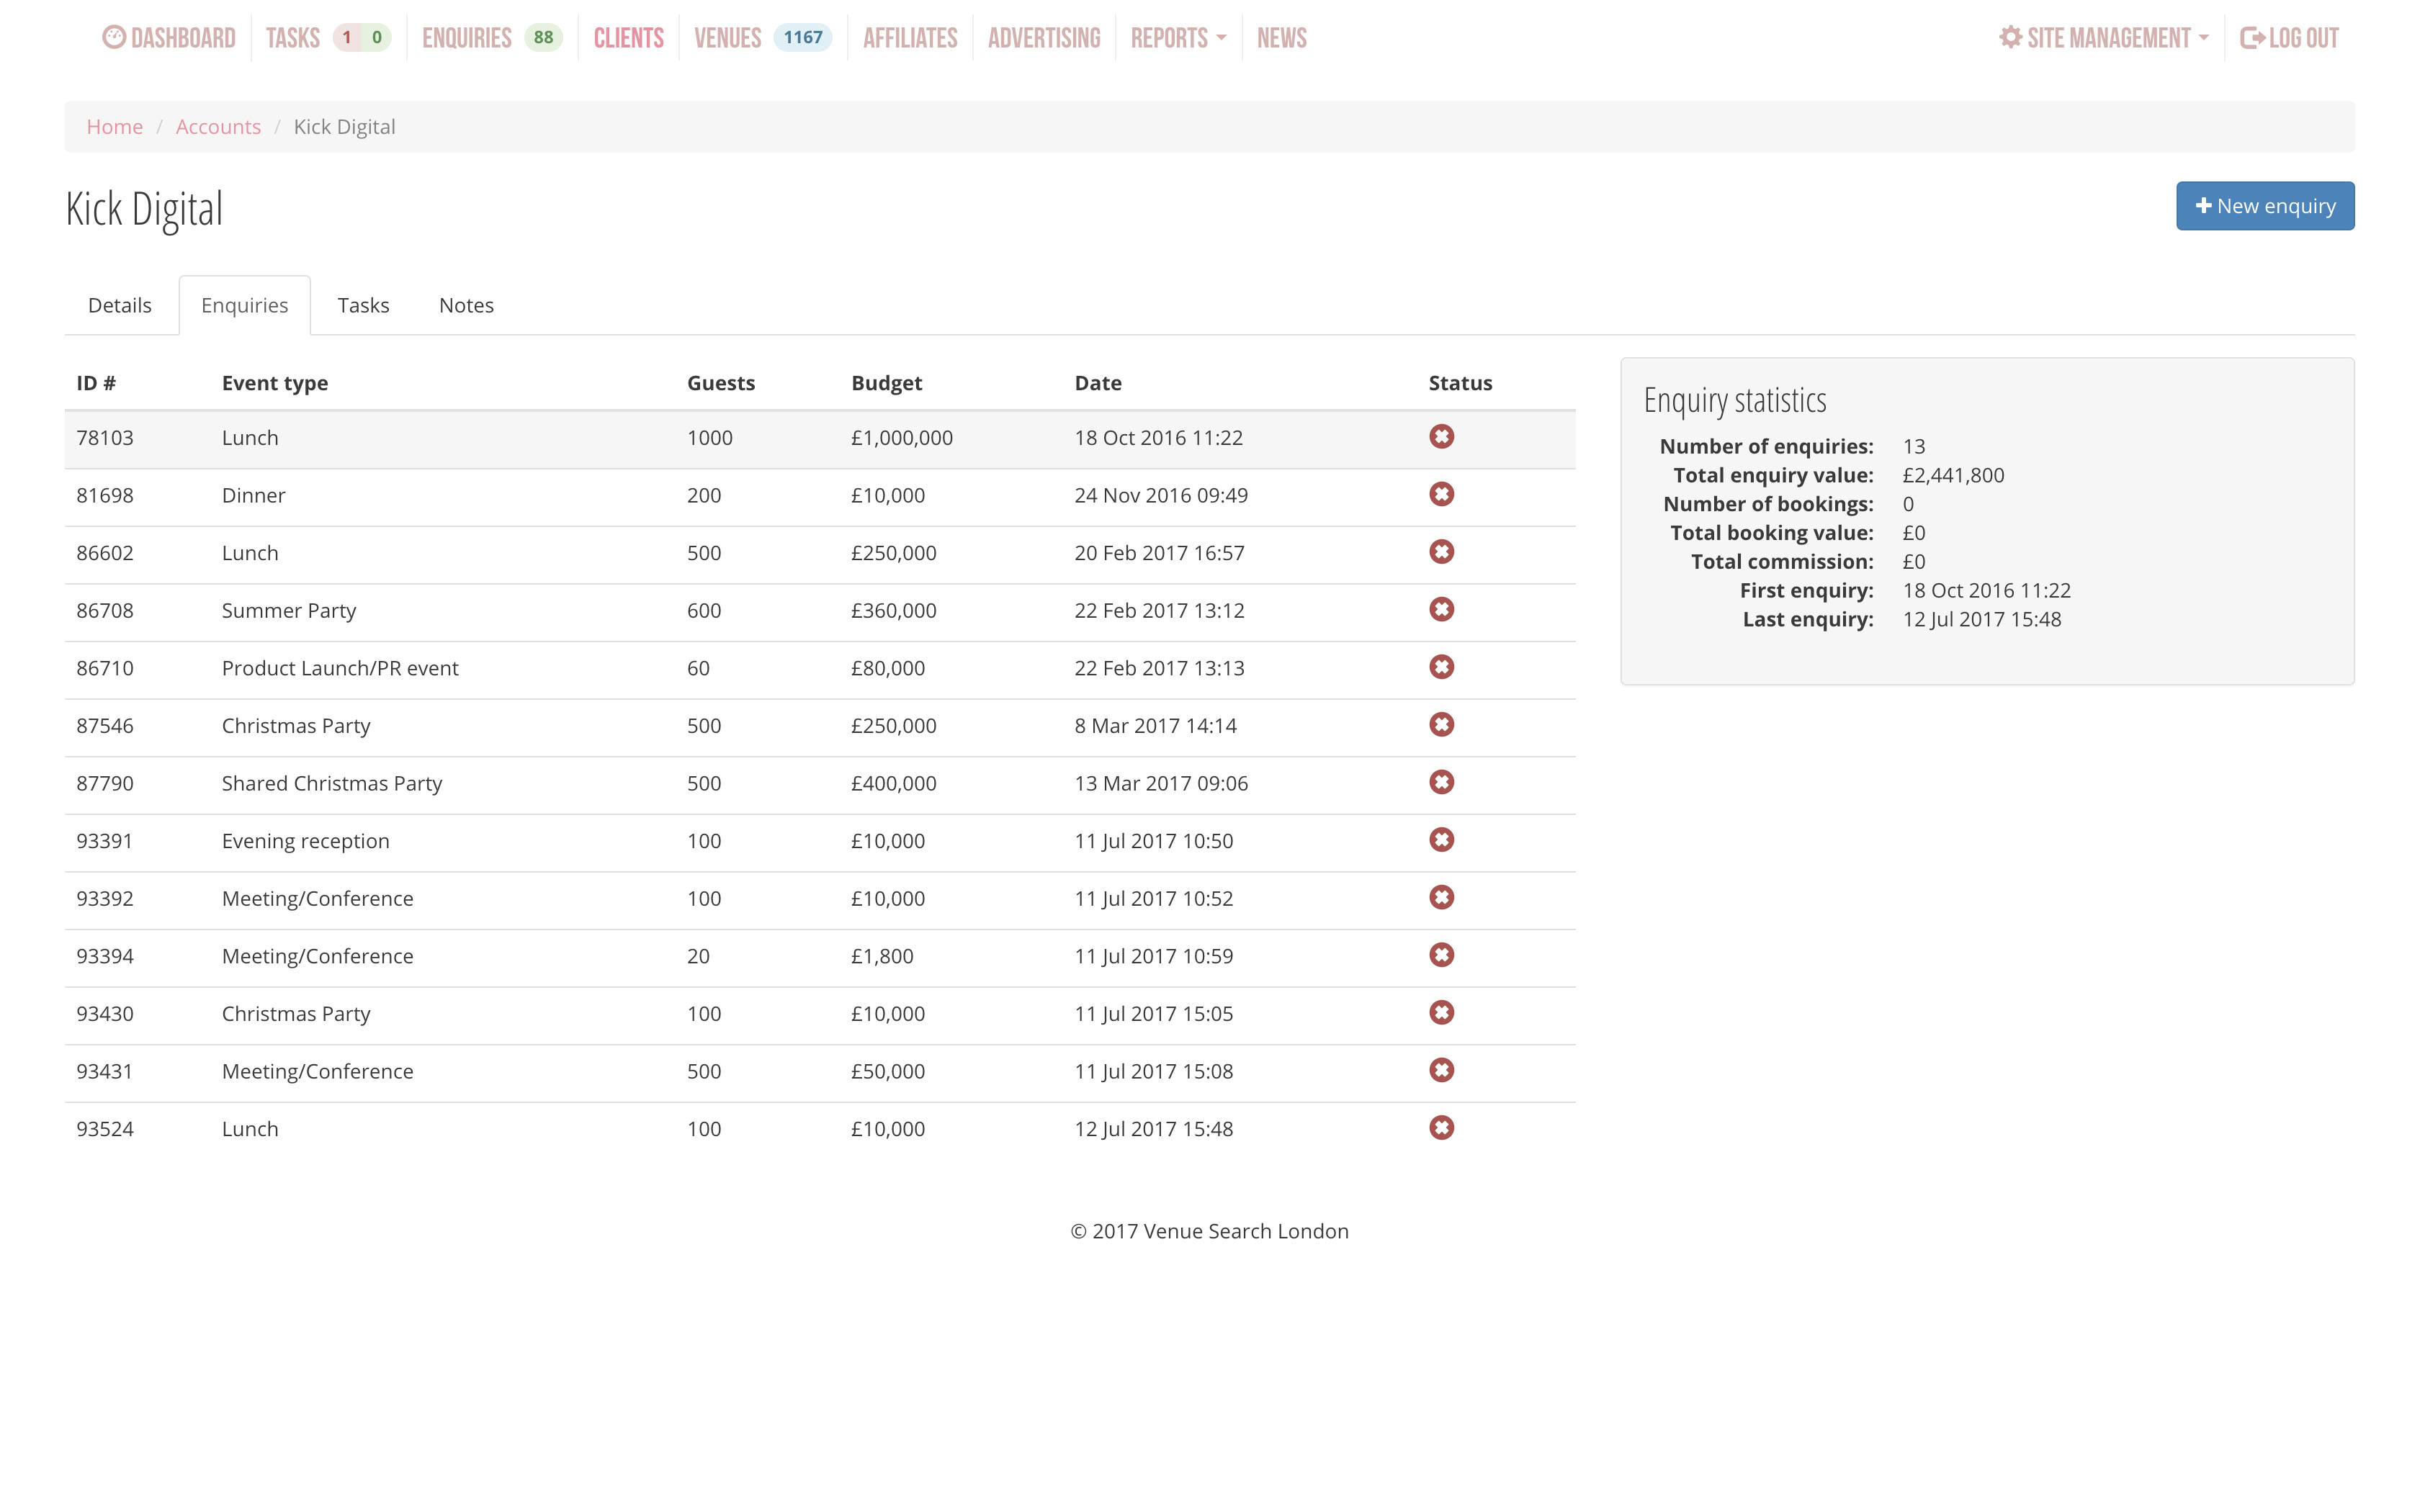Screen dimensions: 2420x1512
Task: Click the Product Launch/PR event cell
Action: (x=340, y=668)
